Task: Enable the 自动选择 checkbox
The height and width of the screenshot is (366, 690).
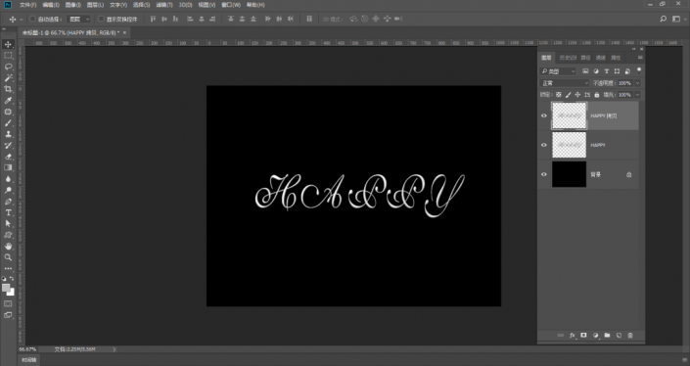Action: 32,19
